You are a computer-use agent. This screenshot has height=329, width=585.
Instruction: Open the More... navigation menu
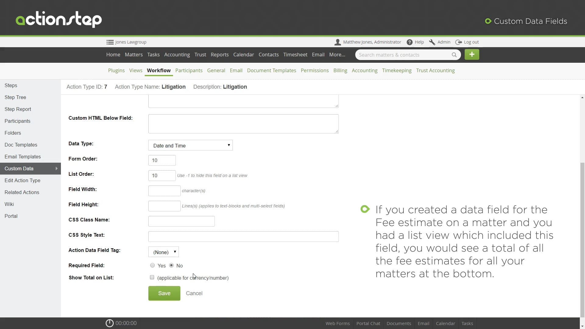click(337, 55)
